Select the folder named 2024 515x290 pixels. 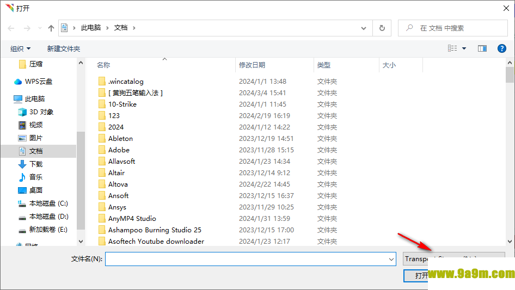tap(116, 127)
